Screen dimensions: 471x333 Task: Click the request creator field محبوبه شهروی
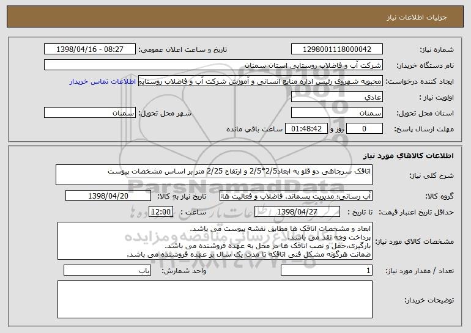[x=261, y=81]
